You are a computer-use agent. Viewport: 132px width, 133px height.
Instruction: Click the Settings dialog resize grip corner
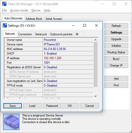tap(101, 110)
